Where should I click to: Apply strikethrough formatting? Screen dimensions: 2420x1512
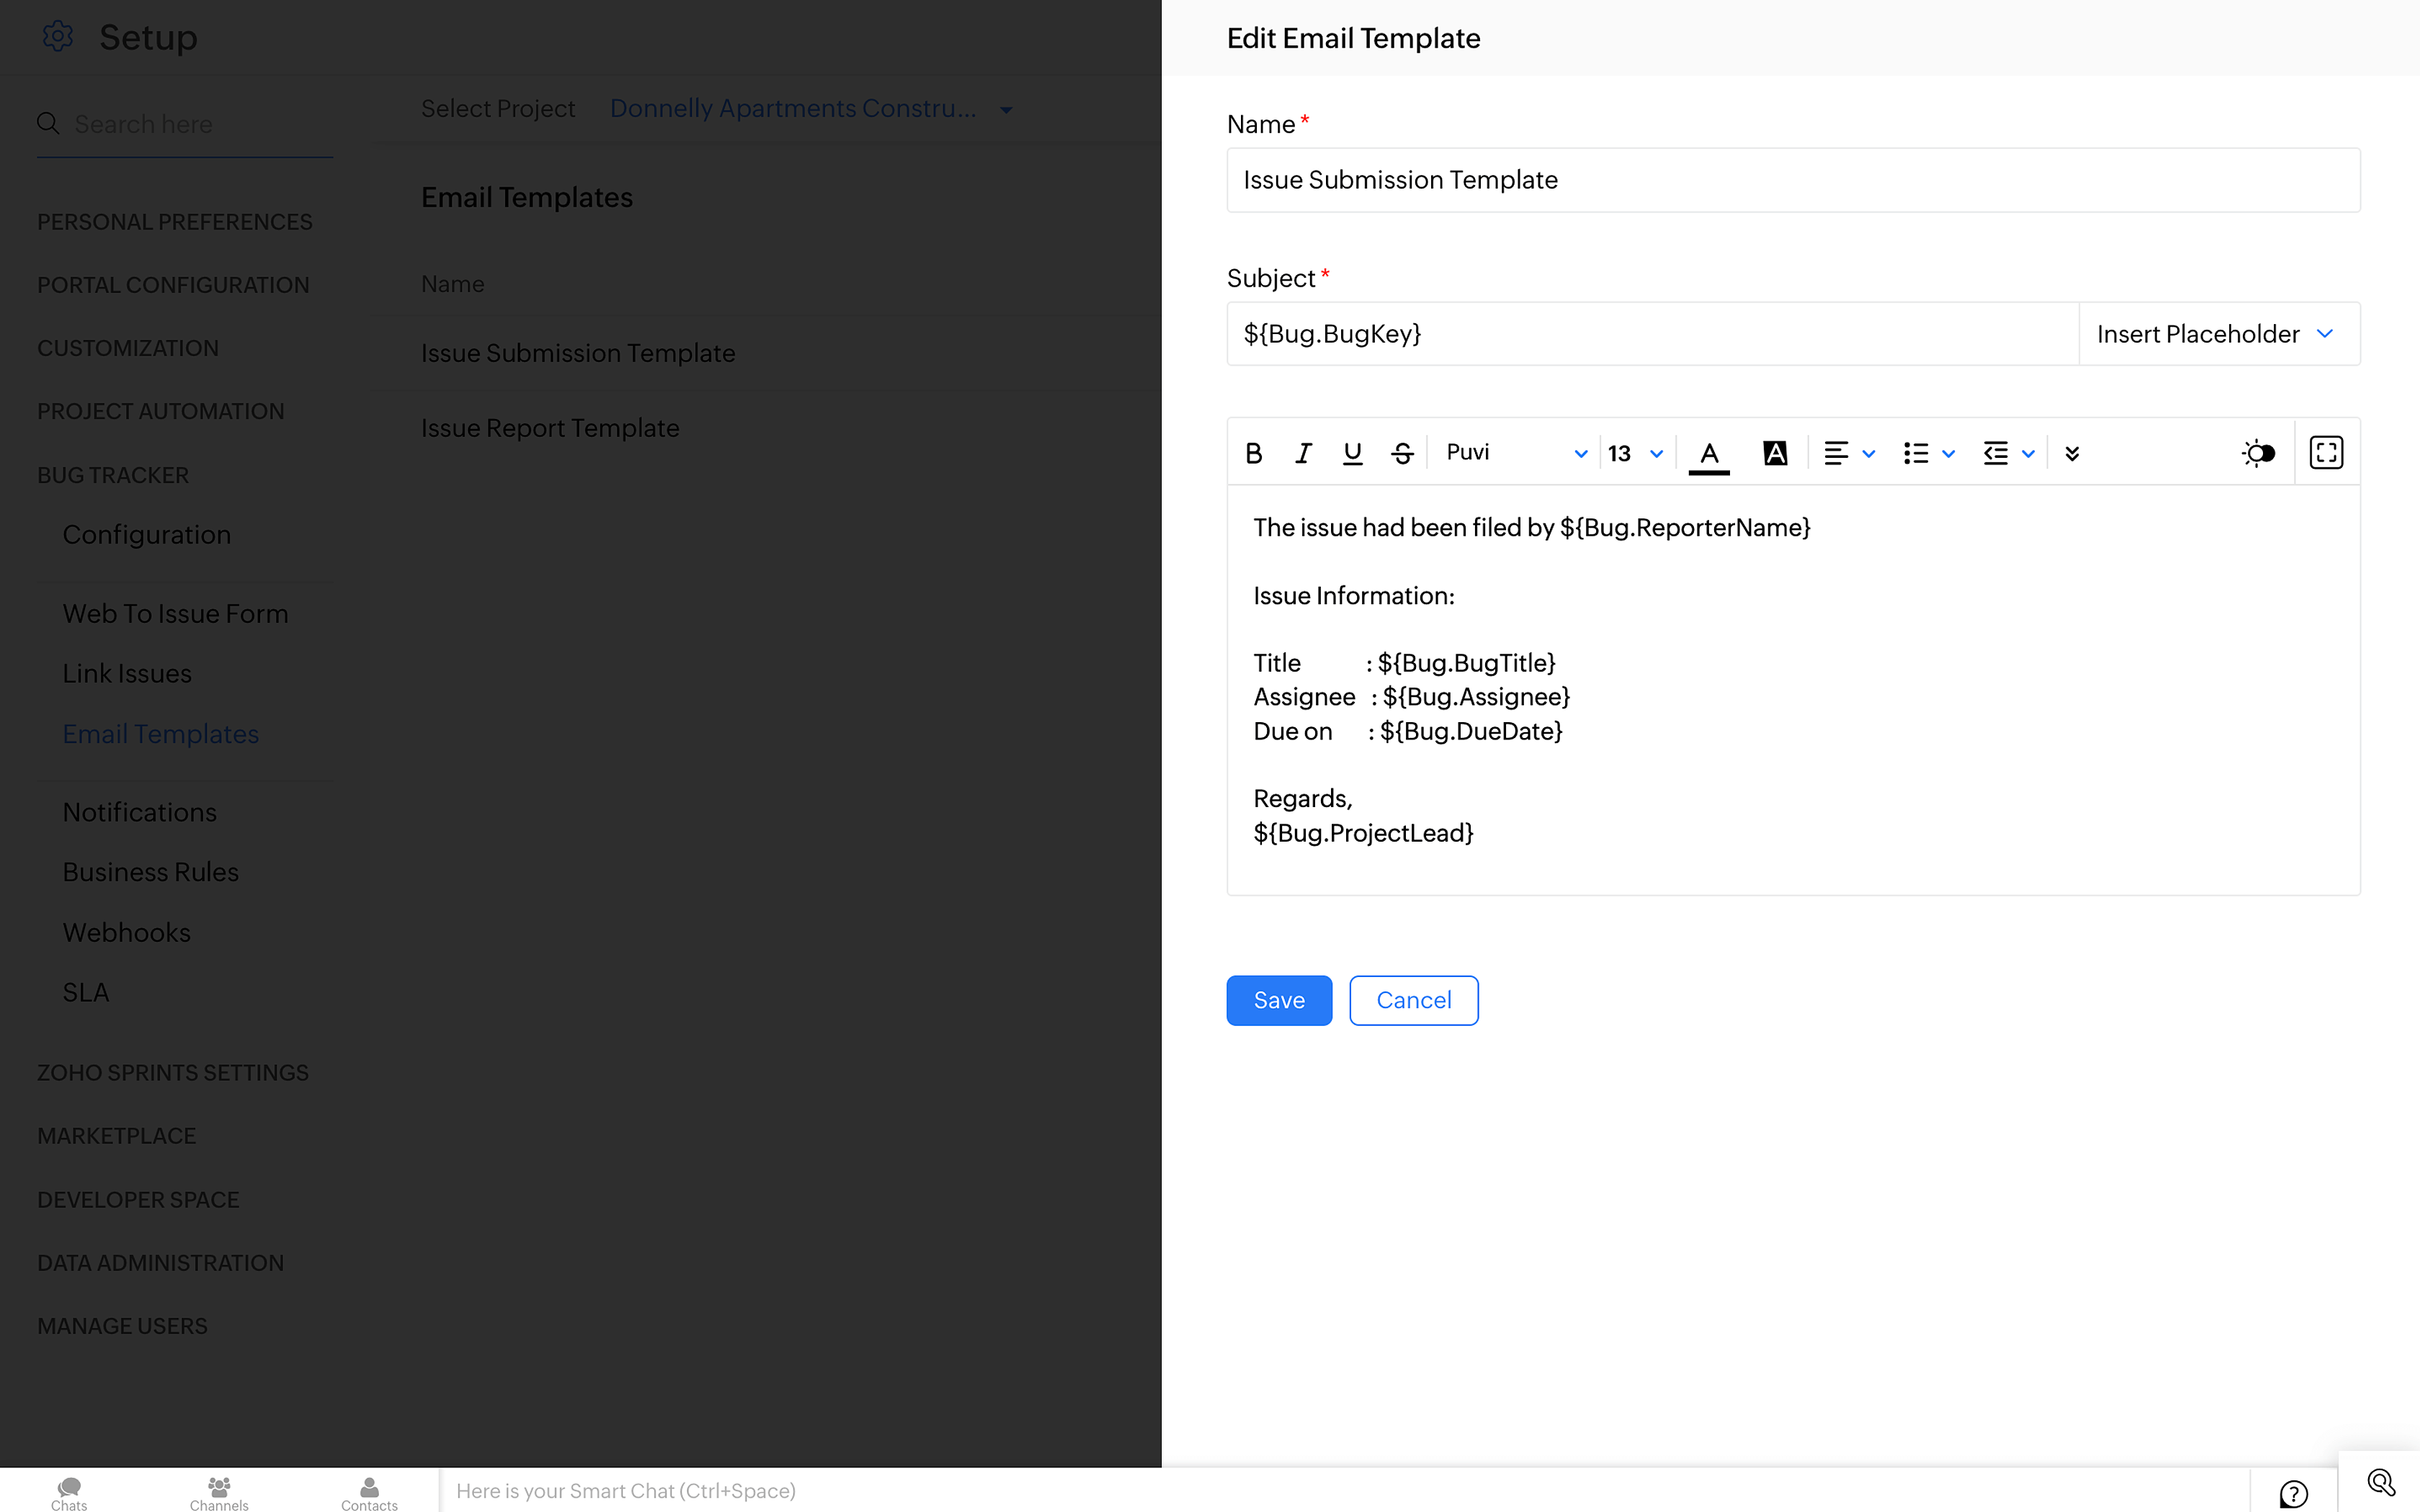coord(1402,453)
